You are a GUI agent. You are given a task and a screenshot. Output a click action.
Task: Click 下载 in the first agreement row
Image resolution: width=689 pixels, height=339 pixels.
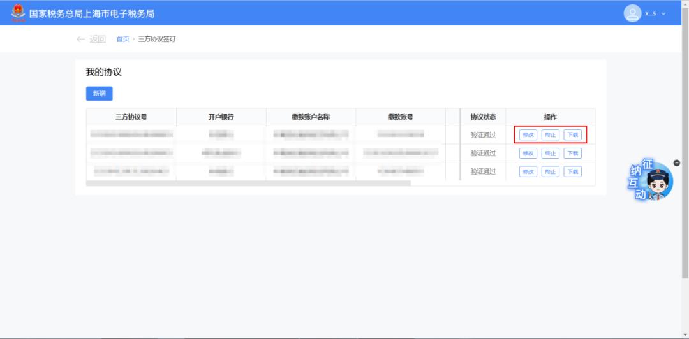pos(572,135)
